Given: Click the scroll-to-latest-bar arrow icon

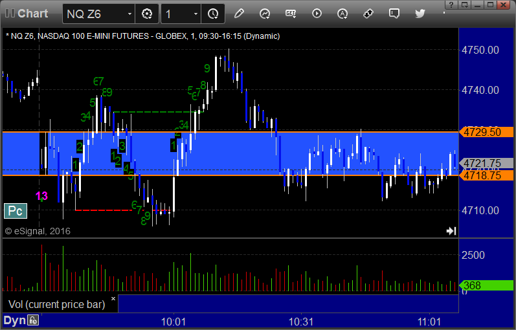Looking at the screenshot, I should pyautogui.click(x=451, y=231).
